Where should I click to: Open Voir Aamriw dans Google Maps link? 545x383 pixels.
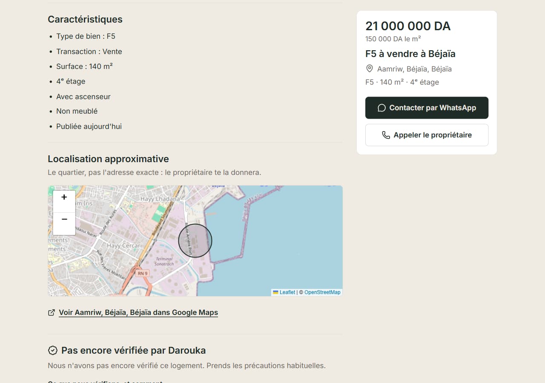coord(138,312)
